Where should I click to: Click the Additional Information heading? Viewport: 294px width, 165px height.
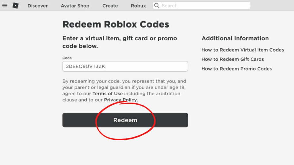pyautogui.click(x=235, y=38)
